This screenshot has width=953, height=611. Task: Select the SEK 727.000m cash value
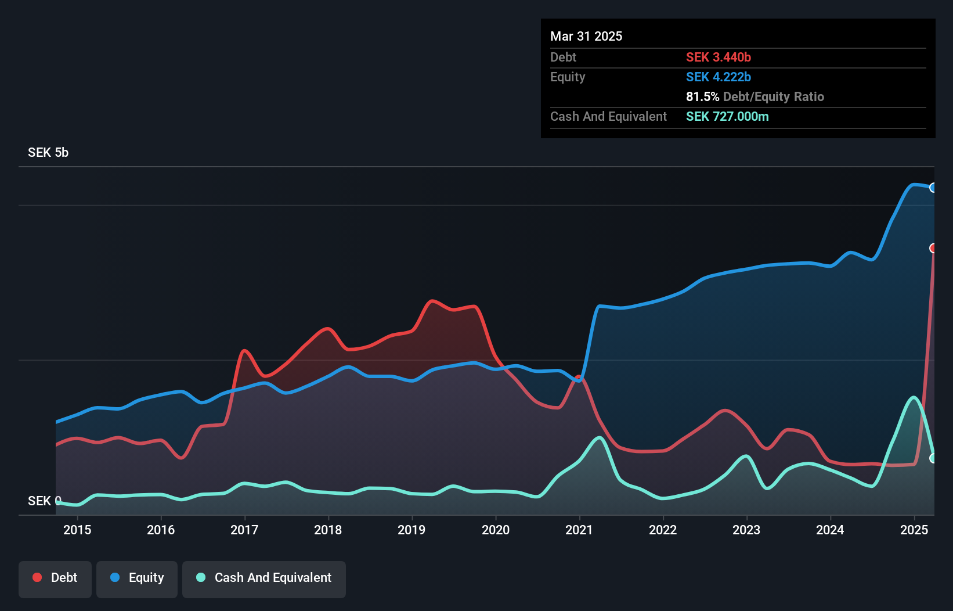tap(727, 117)
